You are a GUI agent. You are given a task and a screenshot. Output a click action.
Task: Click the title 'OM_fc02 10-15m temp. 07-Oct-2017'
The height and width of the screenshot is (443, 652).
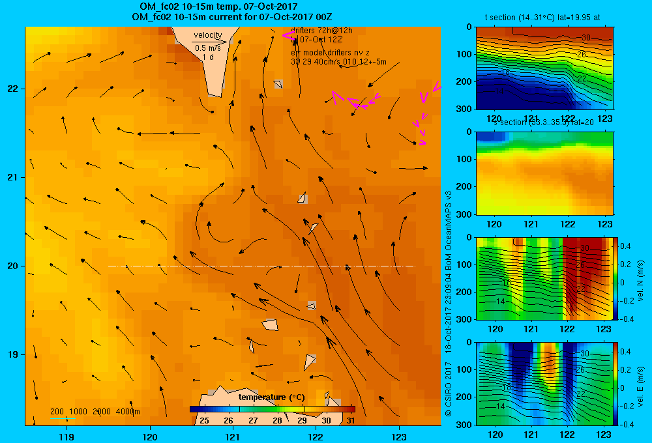click(218, 7)
